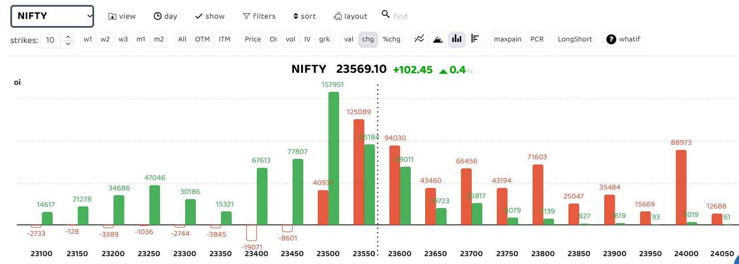Select the vertical bar chart view
739x264 pixels.
(x=457, y=39)
